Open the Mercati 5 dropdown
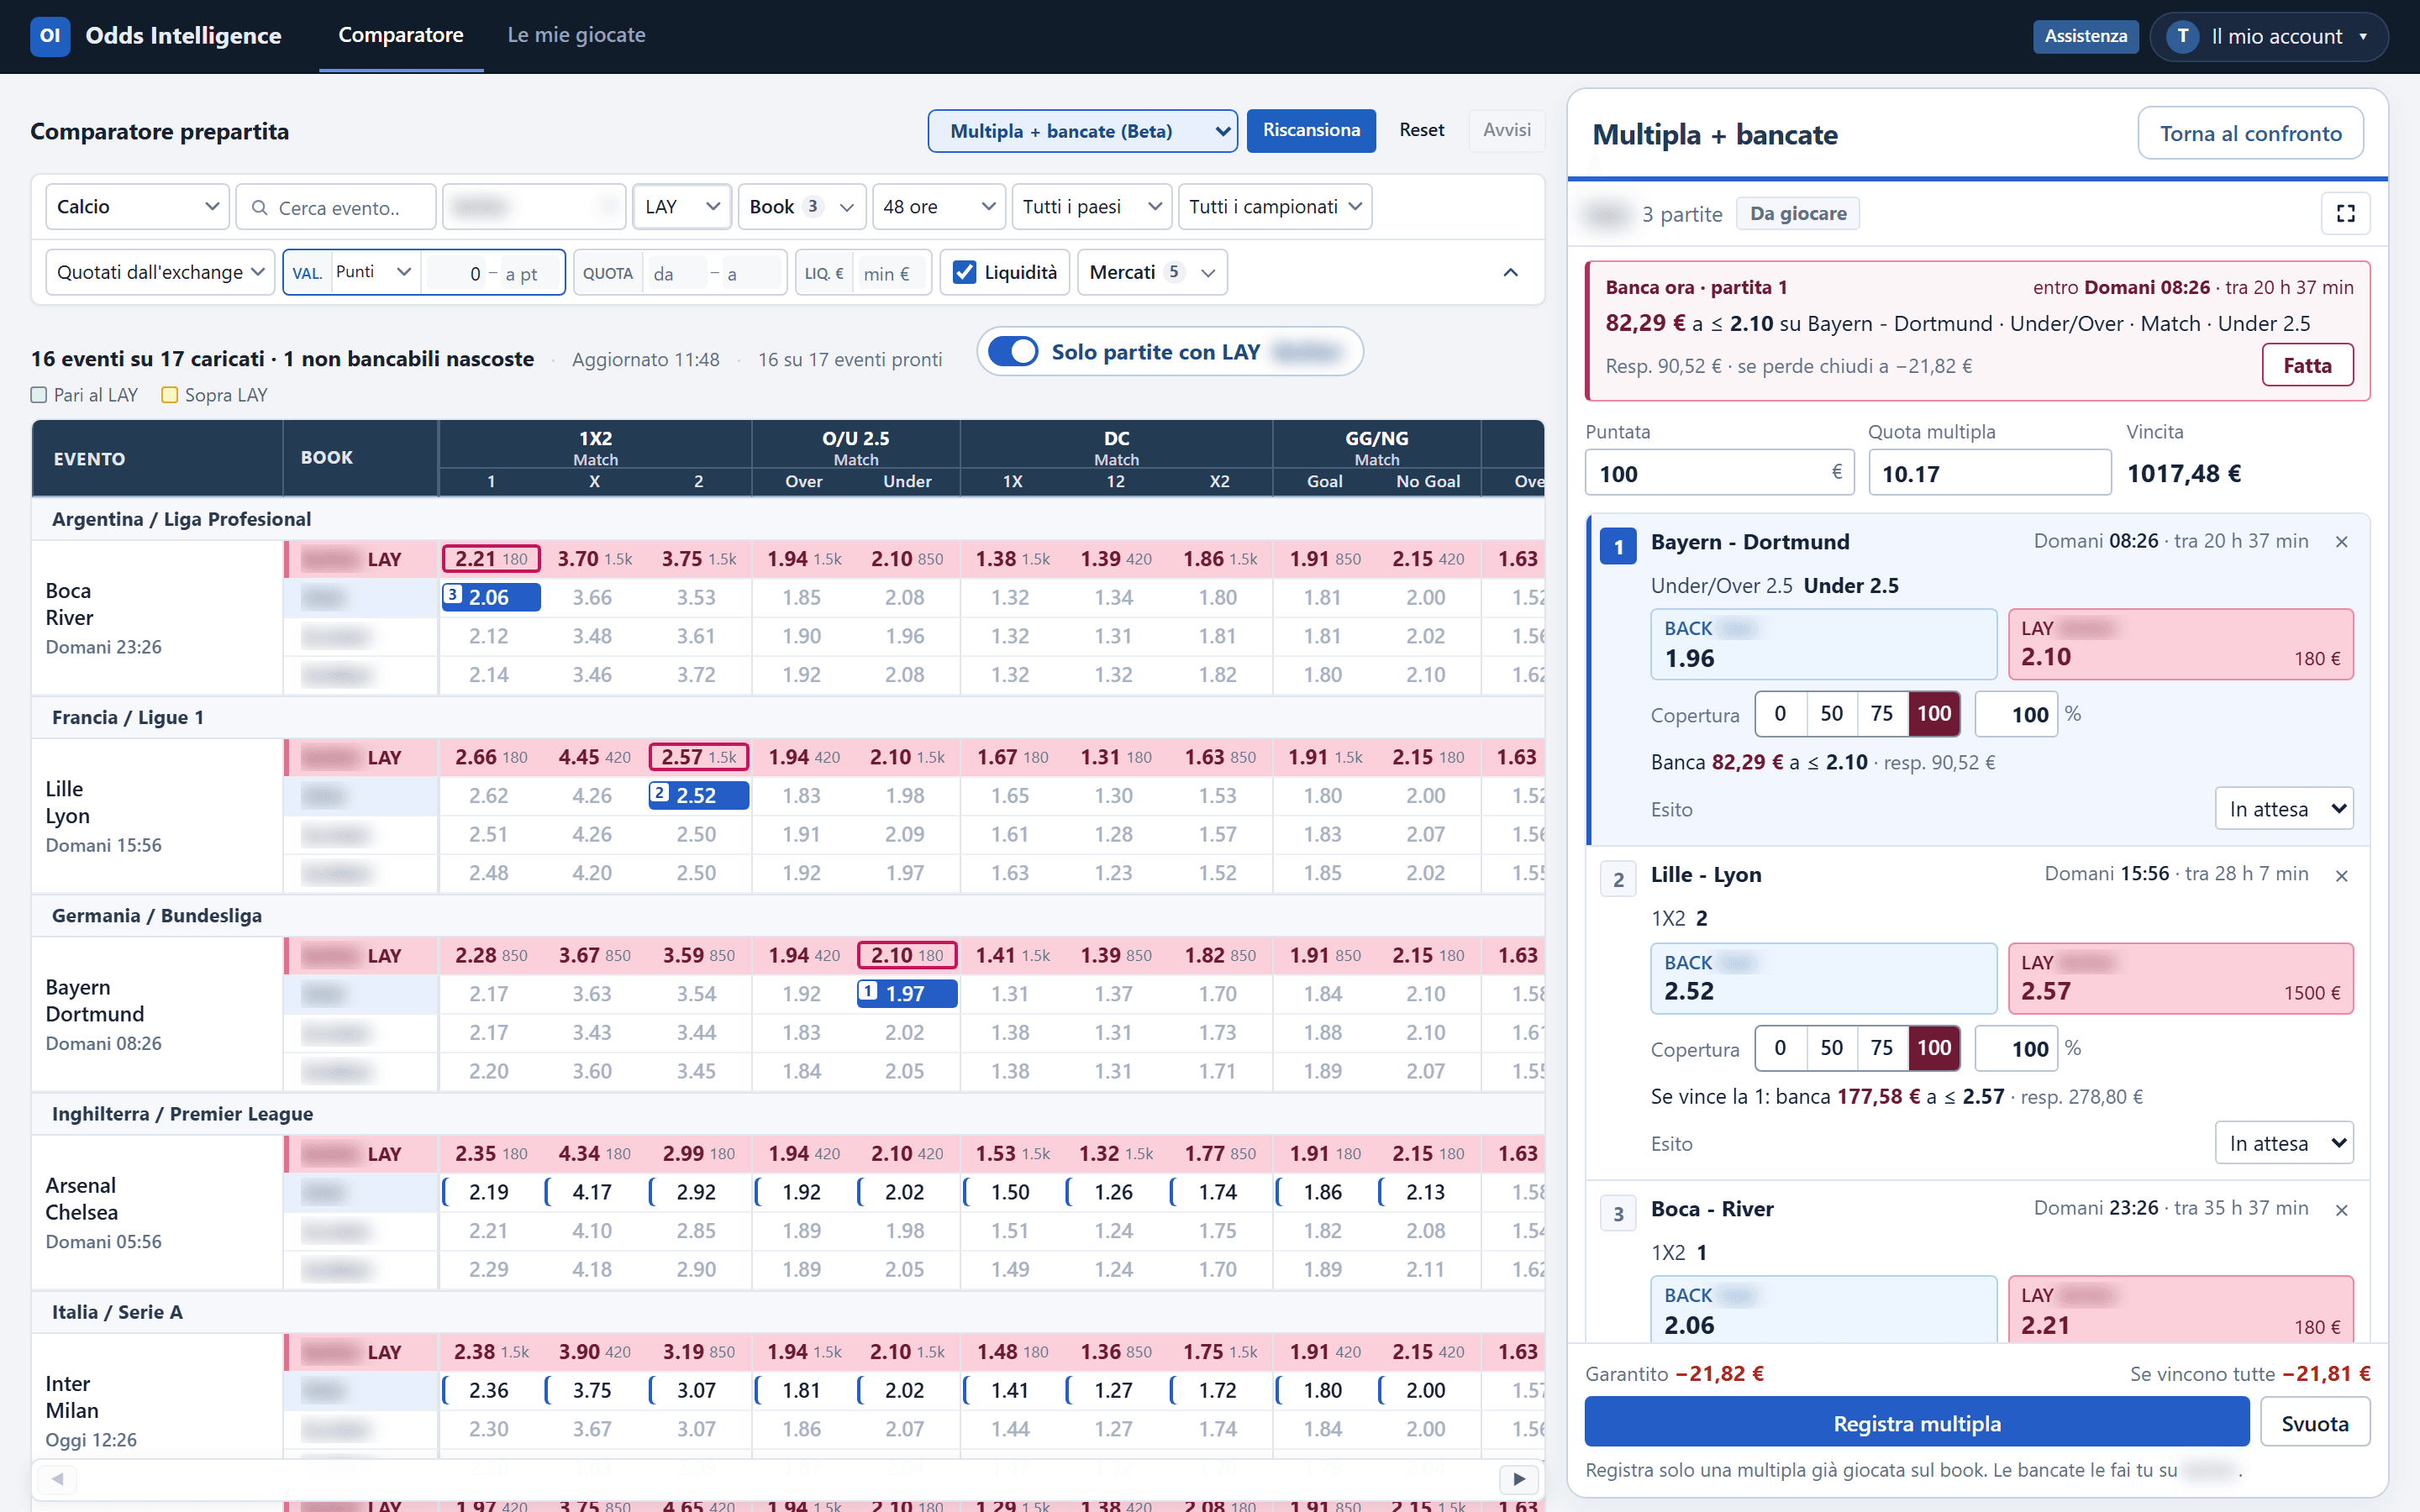 [1152, 272]
